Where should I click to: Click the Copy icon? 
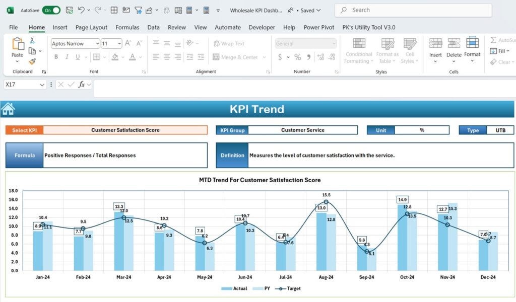[x=32, y=51]
